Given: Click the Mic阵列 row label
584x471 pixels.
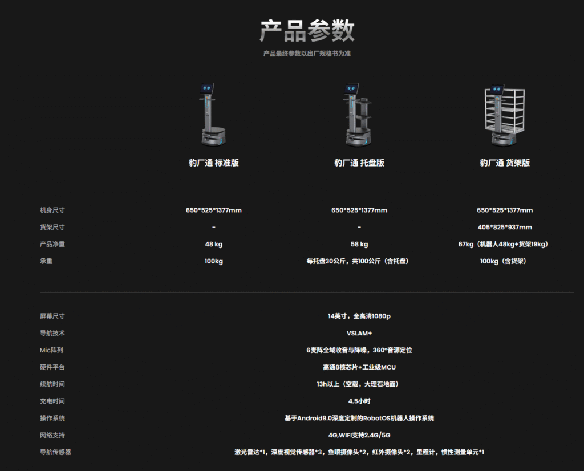Looking at the screenshot, I should (51, 351).
